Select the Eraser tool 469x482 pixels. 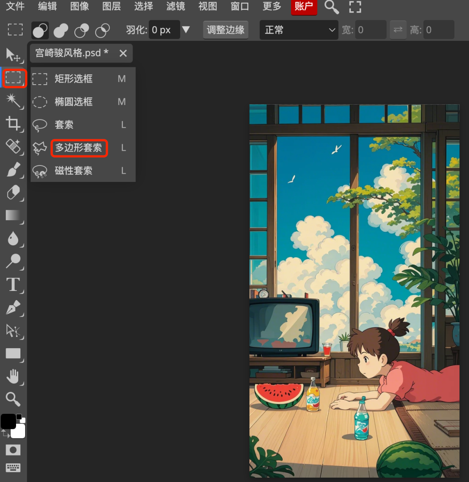point(13,192)
